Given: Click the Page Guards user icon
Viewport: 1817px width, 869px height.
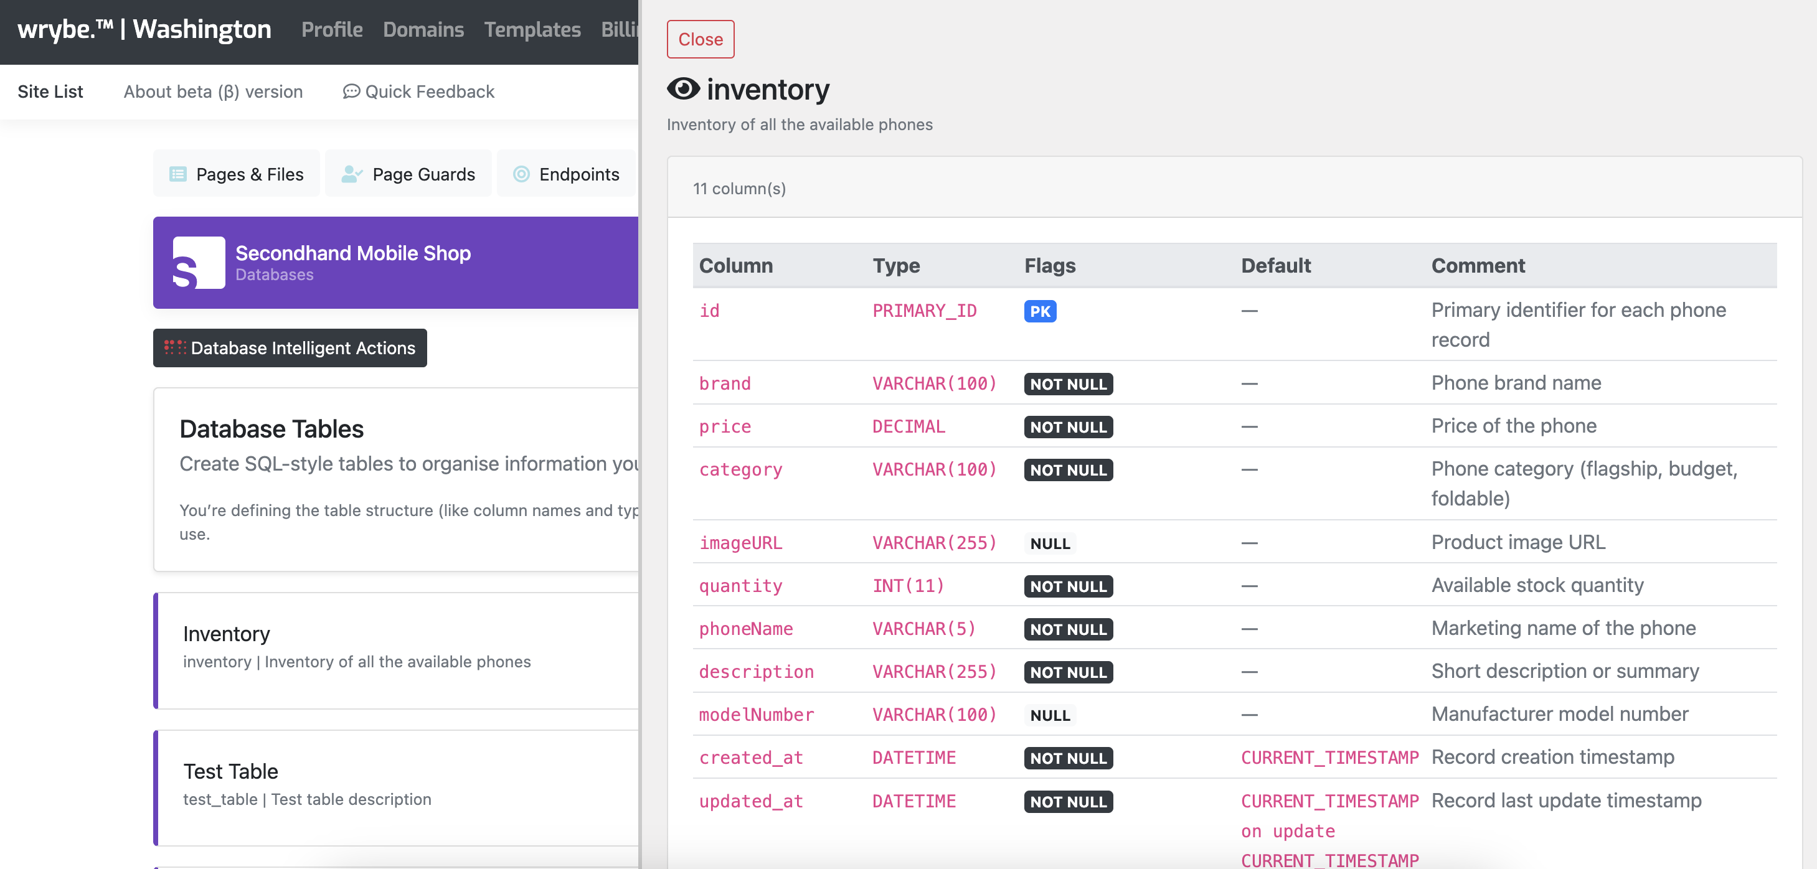Looking at the screenshot, I should (351, 174).
